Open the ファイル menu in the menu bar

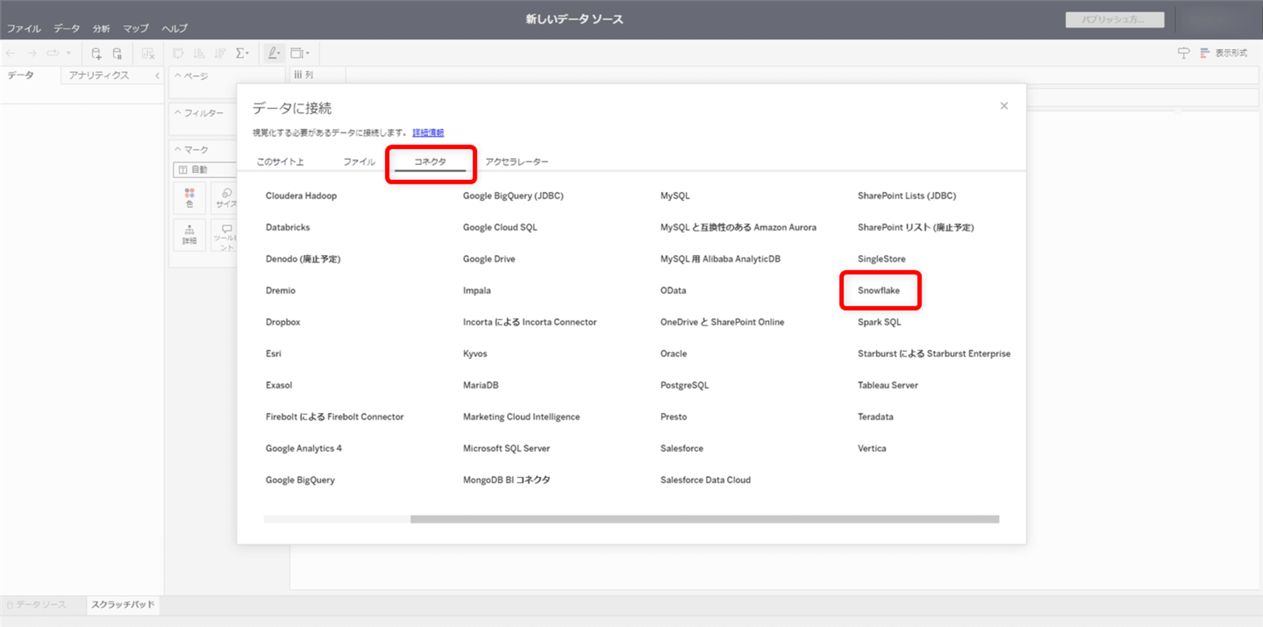point(24,28)
